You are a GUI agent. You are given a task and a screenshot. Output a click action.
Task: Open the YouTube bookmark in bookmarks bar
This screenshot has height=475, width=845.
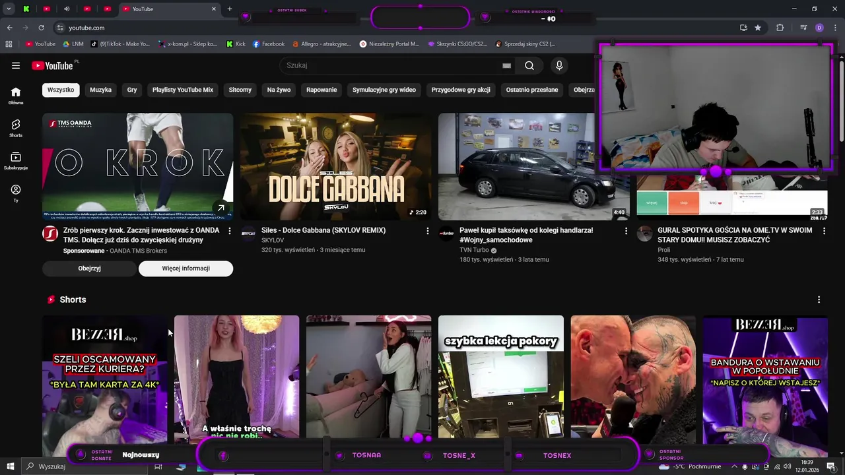pyautogui.click(x=40, y=44)
